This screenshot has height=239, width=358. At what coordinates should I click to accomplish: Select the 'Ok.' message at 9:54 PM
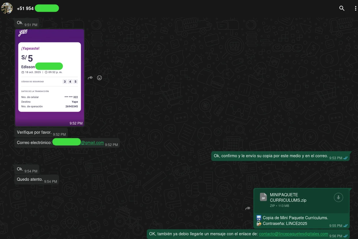[x=20, y=169]
